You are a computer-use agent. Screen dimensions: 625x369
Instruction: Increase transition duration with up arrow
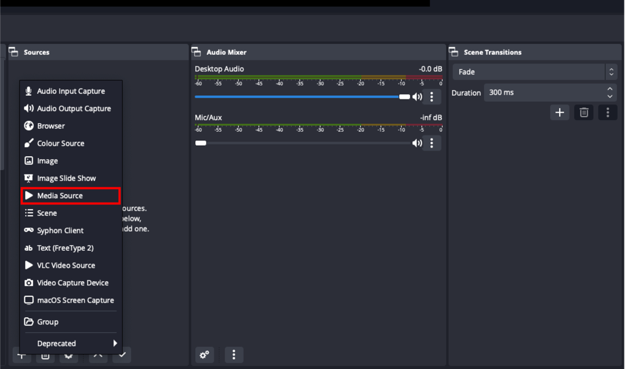click(x=610, y=89)
